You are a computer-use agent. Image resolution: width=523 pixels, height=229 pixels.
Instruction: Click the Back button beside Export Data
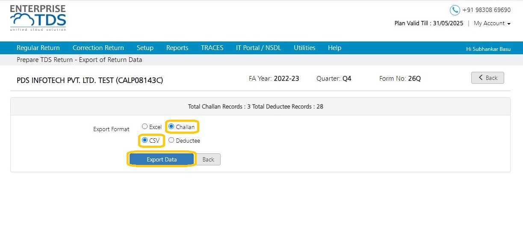(x=208, y=159)
